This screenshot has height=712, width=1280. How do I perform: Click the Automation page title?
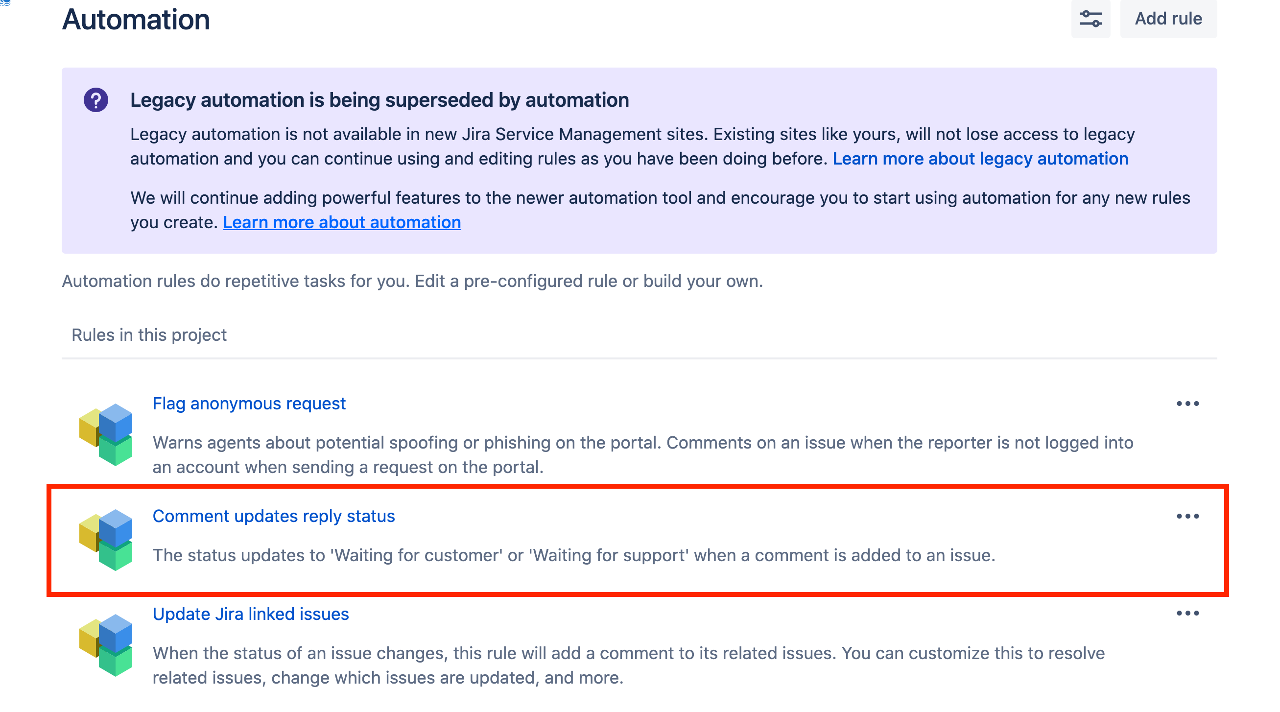click(x=136, y=20)
